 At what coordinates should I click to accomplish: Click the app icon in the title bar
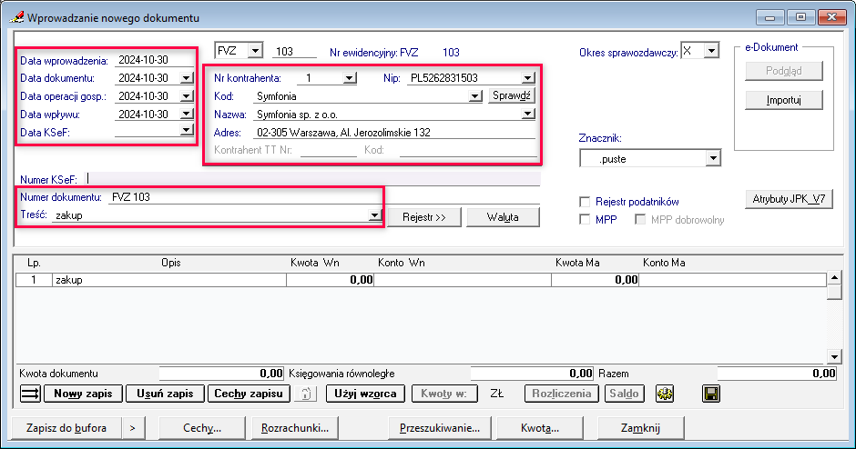click(15, 17)
